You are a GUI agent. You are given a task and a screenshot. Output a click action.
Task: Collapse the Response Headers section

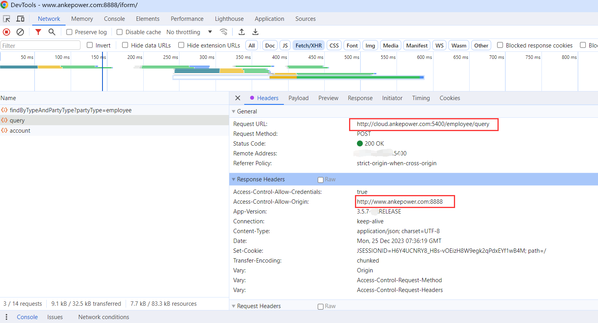(x=234, y=179)
